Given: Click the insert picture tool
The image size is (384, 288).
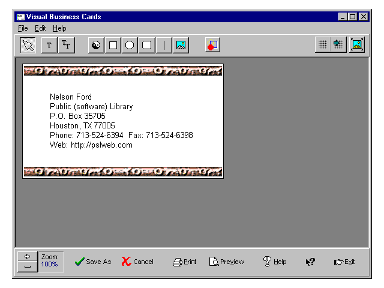Looking at the screenshot, I should coord(180,46).
